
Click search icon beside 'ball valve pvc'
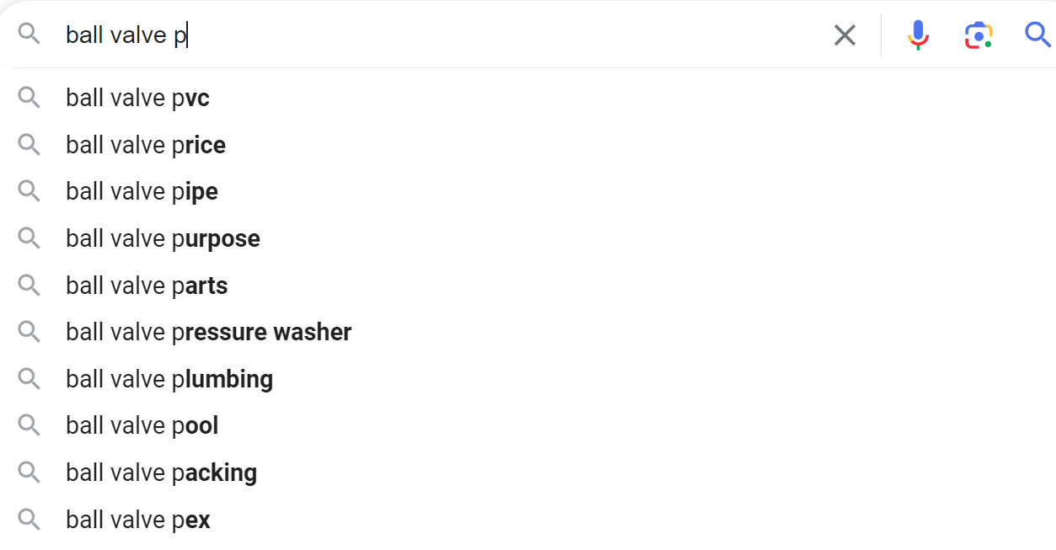pos(29,99)
